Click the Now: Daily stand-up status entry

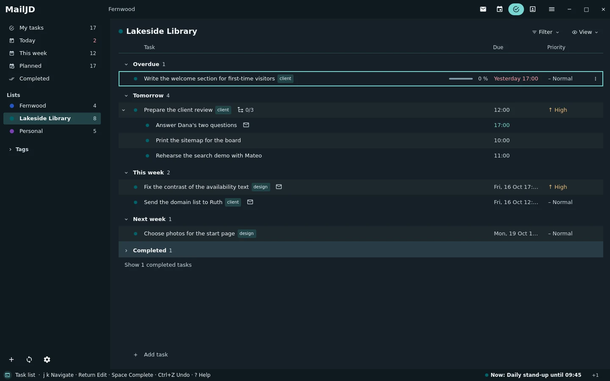pos(533,375)
